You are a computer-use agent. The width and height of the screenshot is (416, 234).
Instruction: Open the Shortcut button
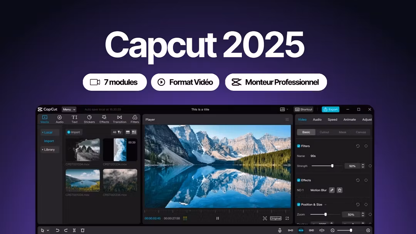point(304,109)
